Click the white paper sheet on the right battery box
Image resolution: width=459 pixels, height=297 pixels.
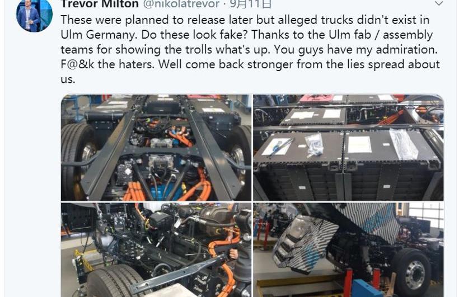(x=359, y=144)
